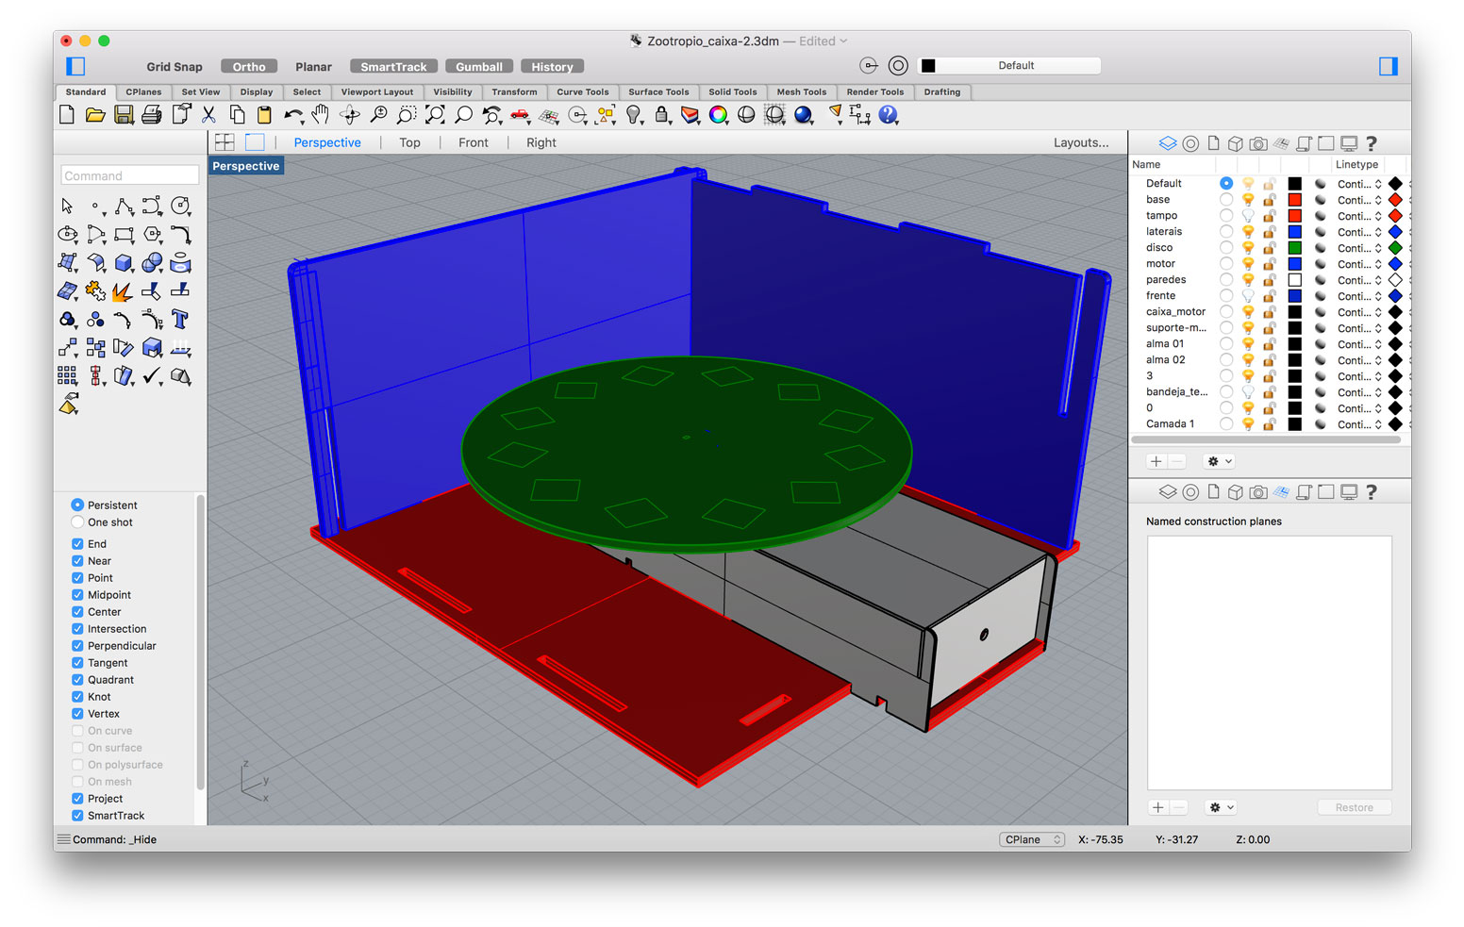This screenshot has width=1464, height=927.
Task: Click the white color swatch of paredes layer
Action: tap(1295, 280)
